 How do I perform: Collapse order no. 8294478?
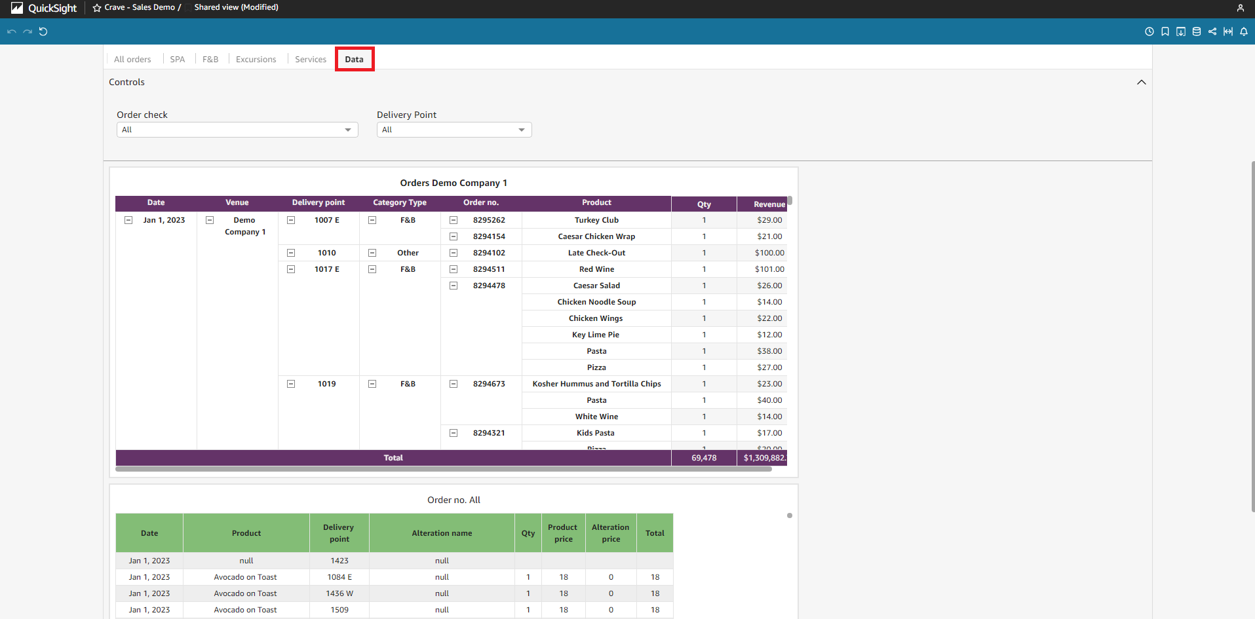click(x=454, y=286)
